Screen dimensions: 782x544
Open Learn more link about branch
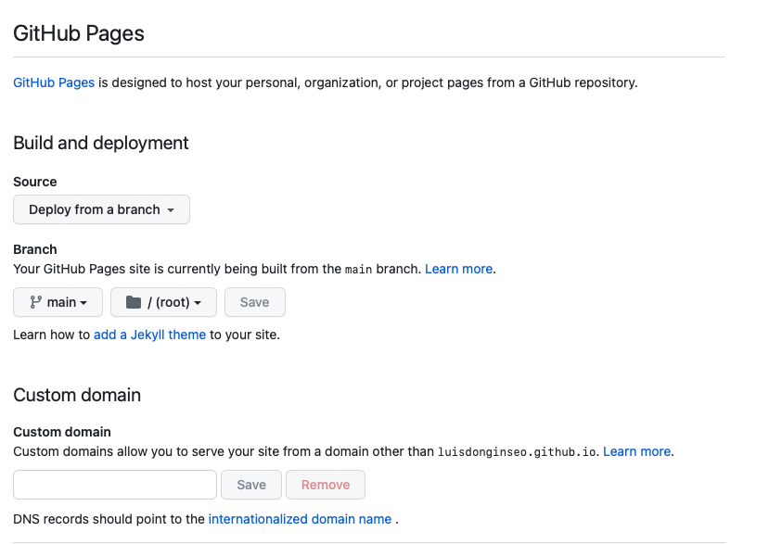(x=458, y=269)
